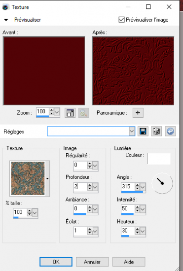Click the Intensité value field showing 50

click(x=128, y=209)
